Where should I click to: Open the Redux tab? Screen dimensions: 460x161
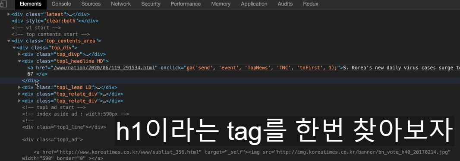coord(310,4)
